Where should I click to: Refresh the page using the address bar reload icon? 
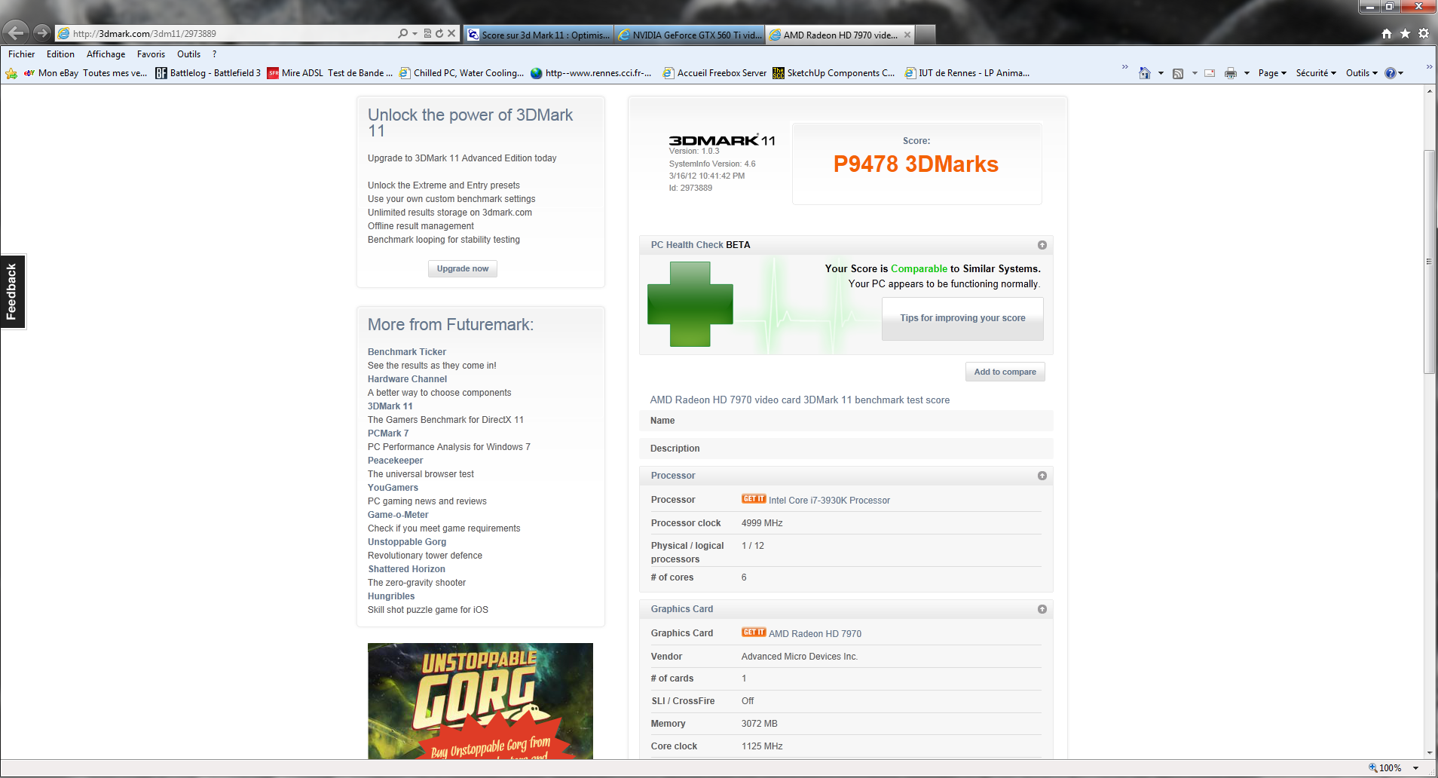click(x=439, y=33)
